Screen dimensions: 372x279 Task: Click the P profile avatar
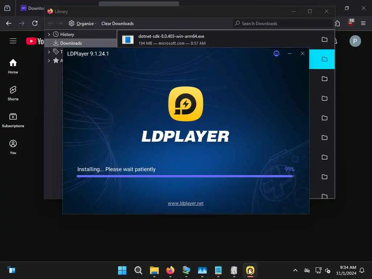point(355,41)
